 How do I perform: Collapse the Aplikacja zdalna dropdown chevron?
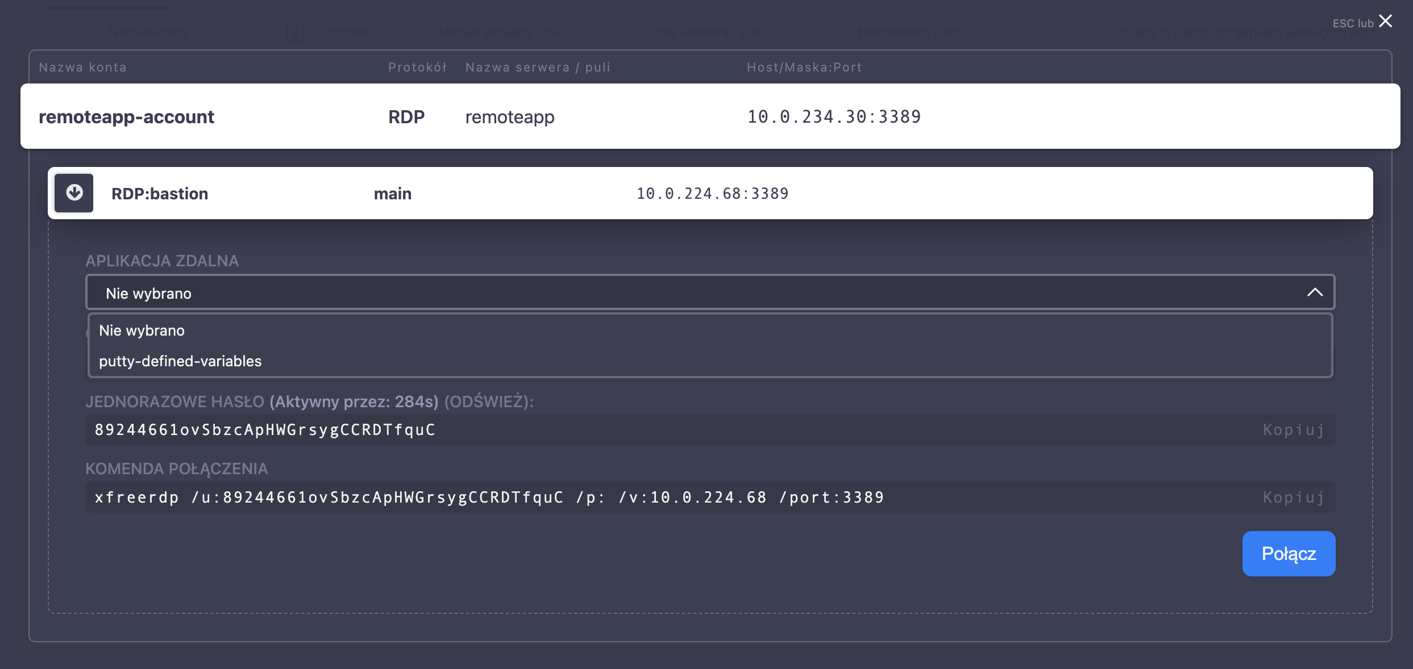[1315, 292]
